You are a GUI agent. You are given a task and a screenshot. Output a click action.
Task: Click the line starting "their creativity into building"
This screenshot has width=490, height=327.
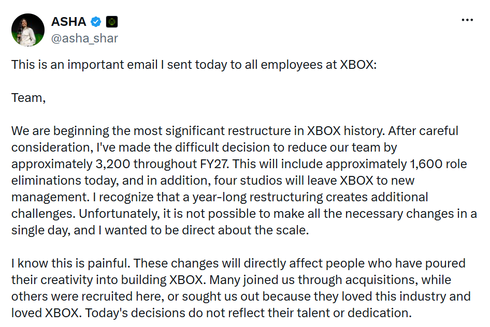(x=231, y=280)
